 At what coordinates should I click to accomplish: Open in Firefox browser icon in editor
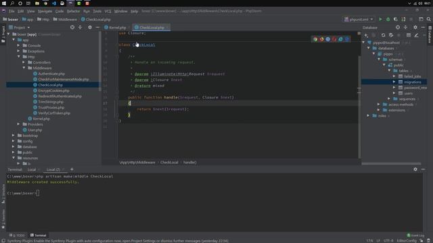(321, 39)
